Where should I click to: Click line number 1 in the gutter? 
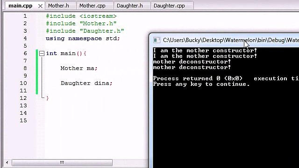(25, 16)
